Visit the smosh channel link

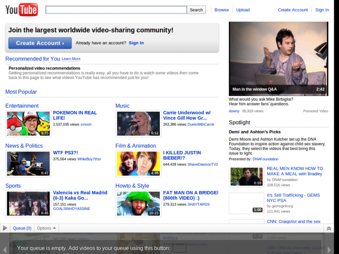(86, 124)
